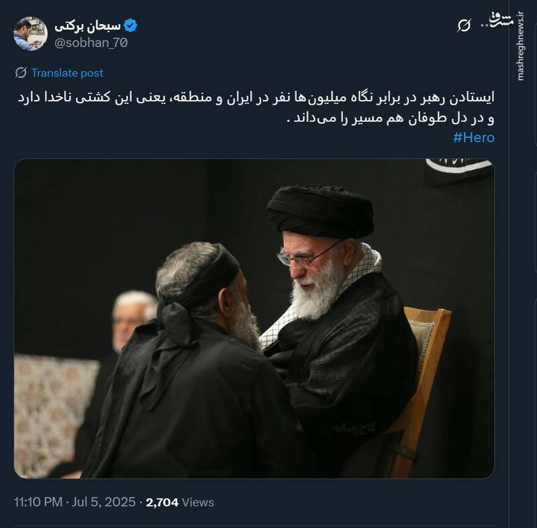Click the Mashregh logo watermark
Screen dimensions: 537x528
tap(501, 20)
